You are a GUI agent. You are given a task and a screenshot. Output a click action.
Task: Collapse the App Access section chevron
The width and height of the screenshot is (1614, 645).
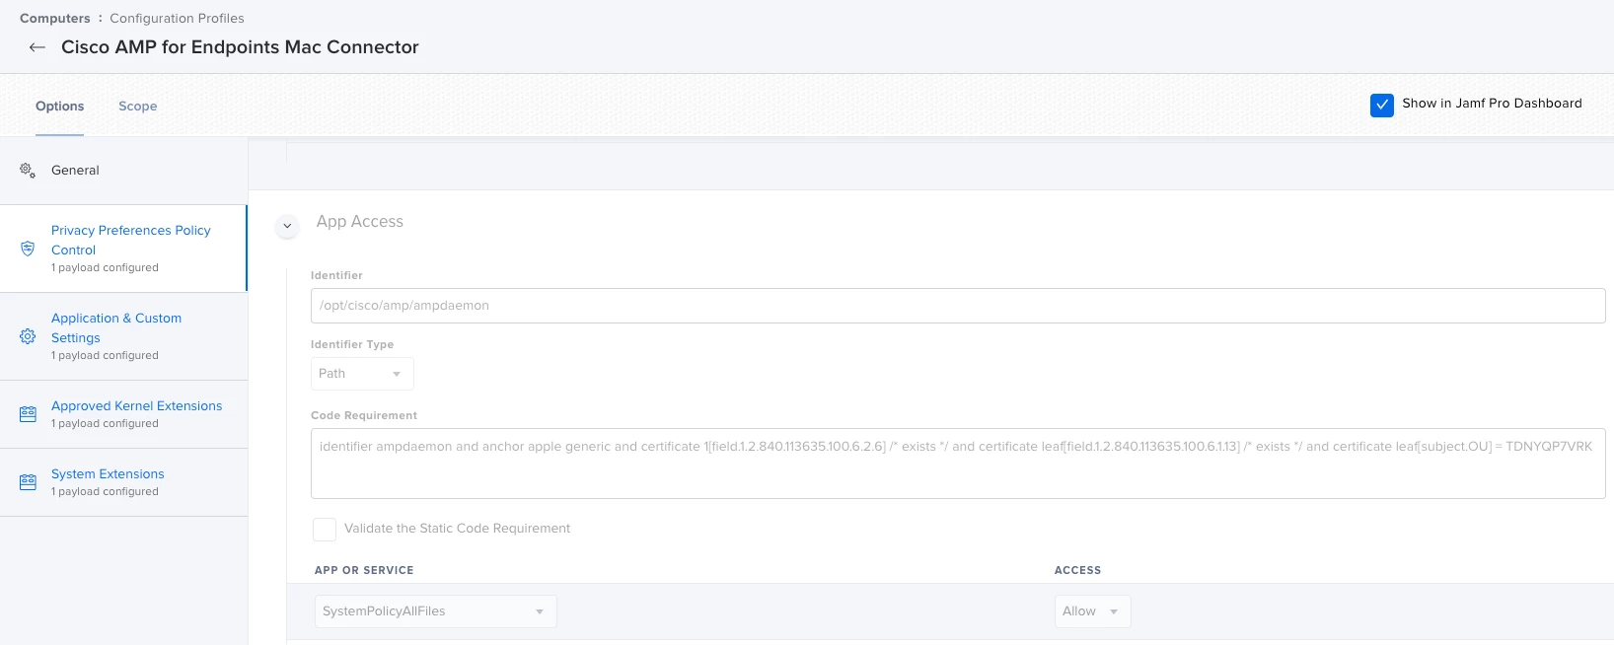(x=287, y=226)
